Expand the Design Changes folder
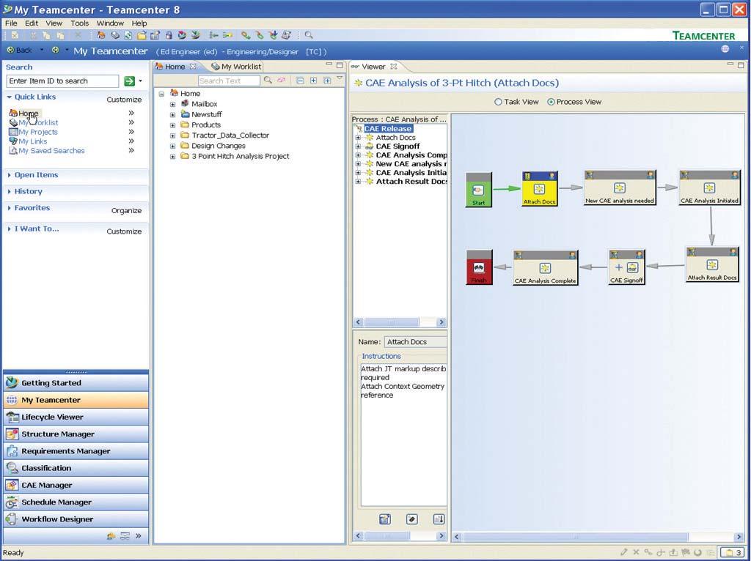 [x=173, y=146]
